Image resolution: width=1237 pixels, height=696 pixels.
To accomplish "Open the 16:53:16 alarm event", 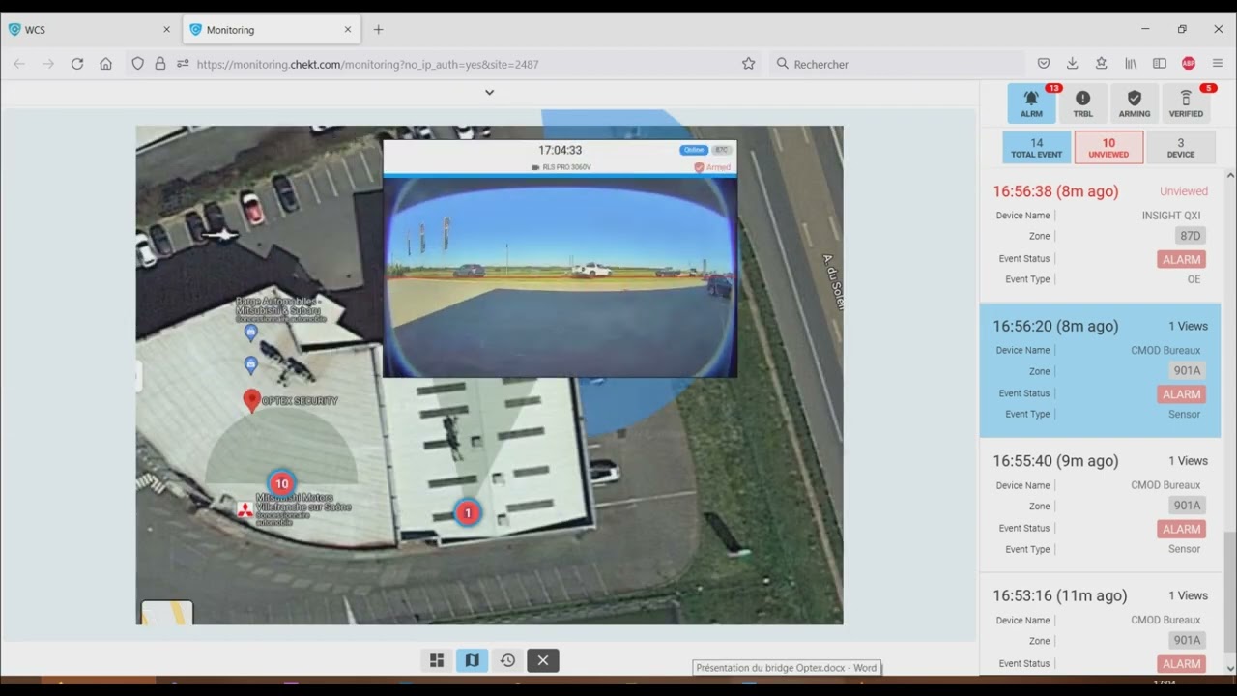I will [1100, 625].
